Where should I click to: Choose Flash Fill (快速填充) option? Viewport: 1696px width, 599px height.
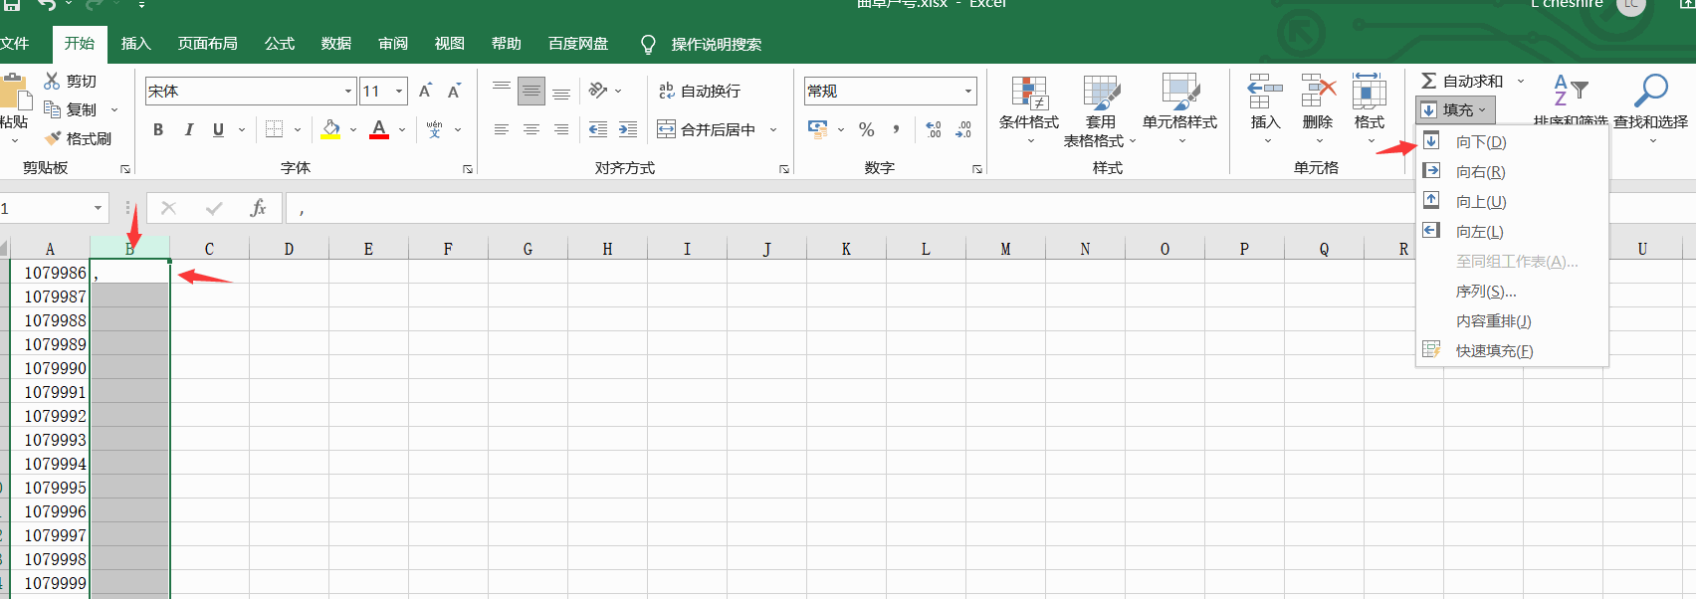[1493, 351]
